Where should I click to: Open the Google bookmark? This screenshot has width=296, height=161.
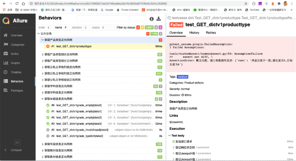107,10
